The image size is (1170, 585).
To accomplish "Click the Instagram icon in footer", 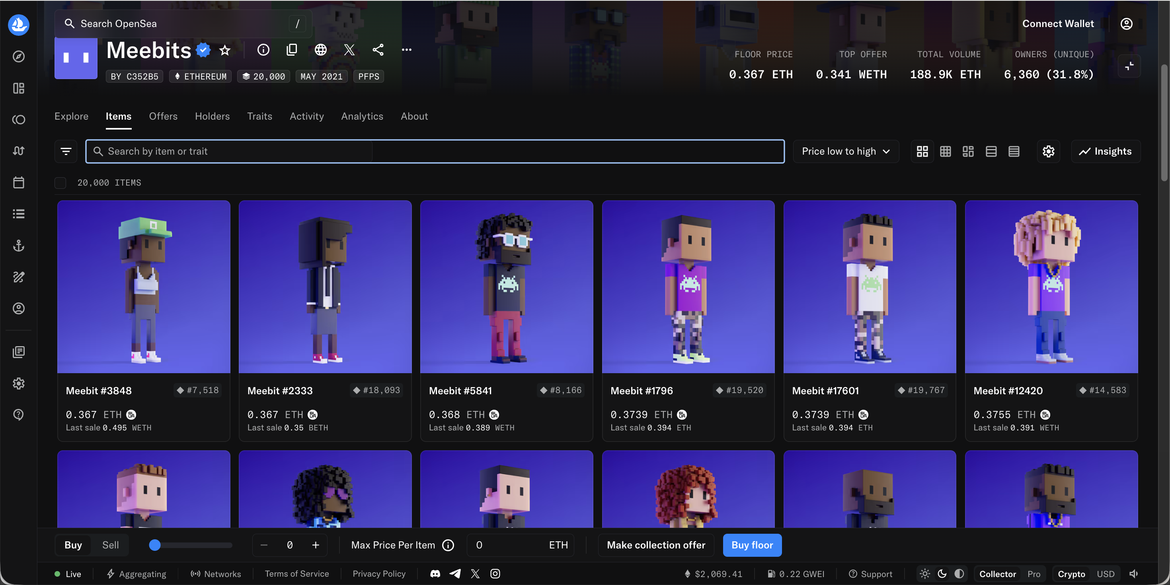I will pos(495,574).
